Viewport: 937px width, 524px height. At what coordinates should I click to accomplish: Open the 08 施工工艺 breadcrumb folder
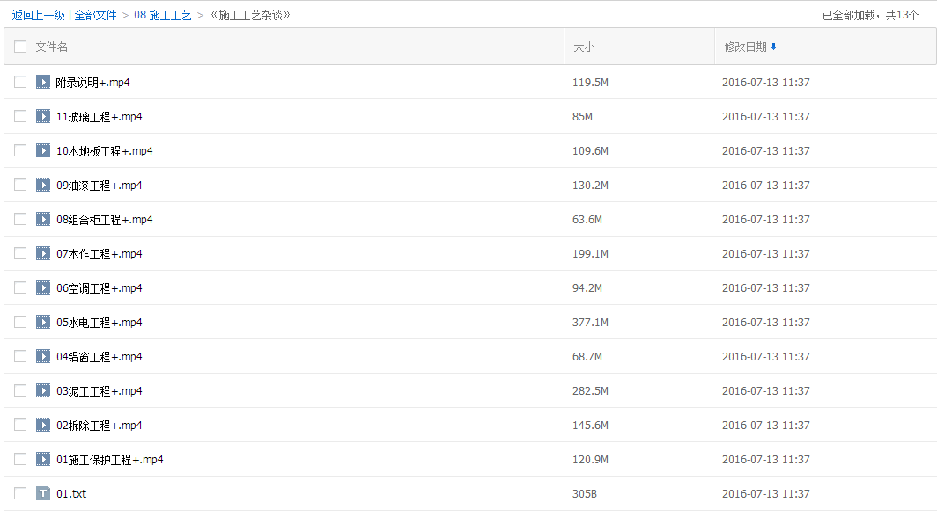coord(163,15)
